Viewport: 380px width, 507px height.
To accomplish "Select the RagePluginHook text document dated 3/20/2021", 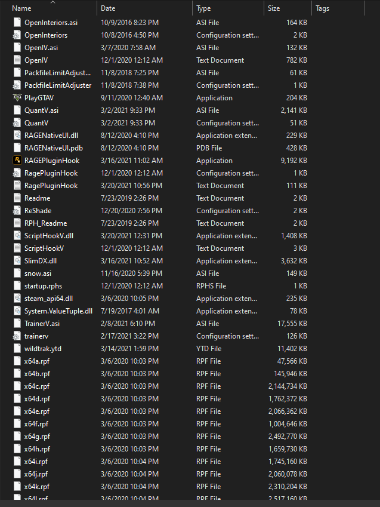I will point(51,186).
